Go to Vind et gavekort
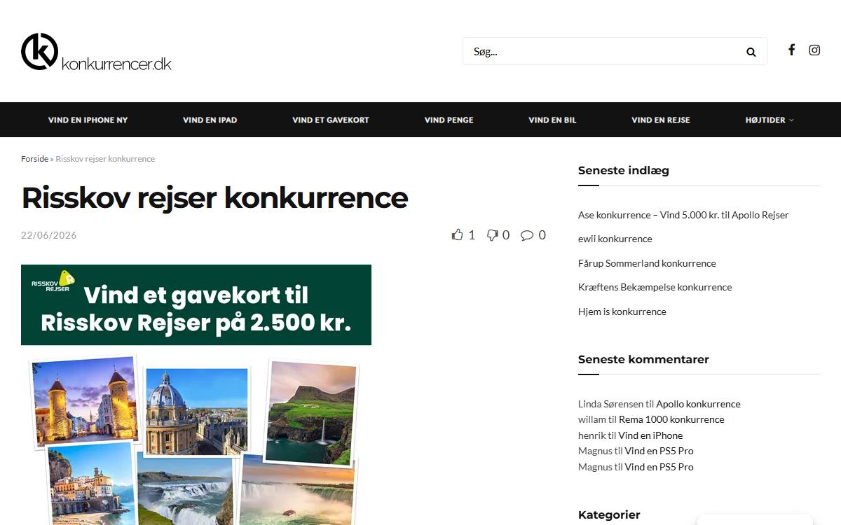The image size is (841, 525). point(331,120)
